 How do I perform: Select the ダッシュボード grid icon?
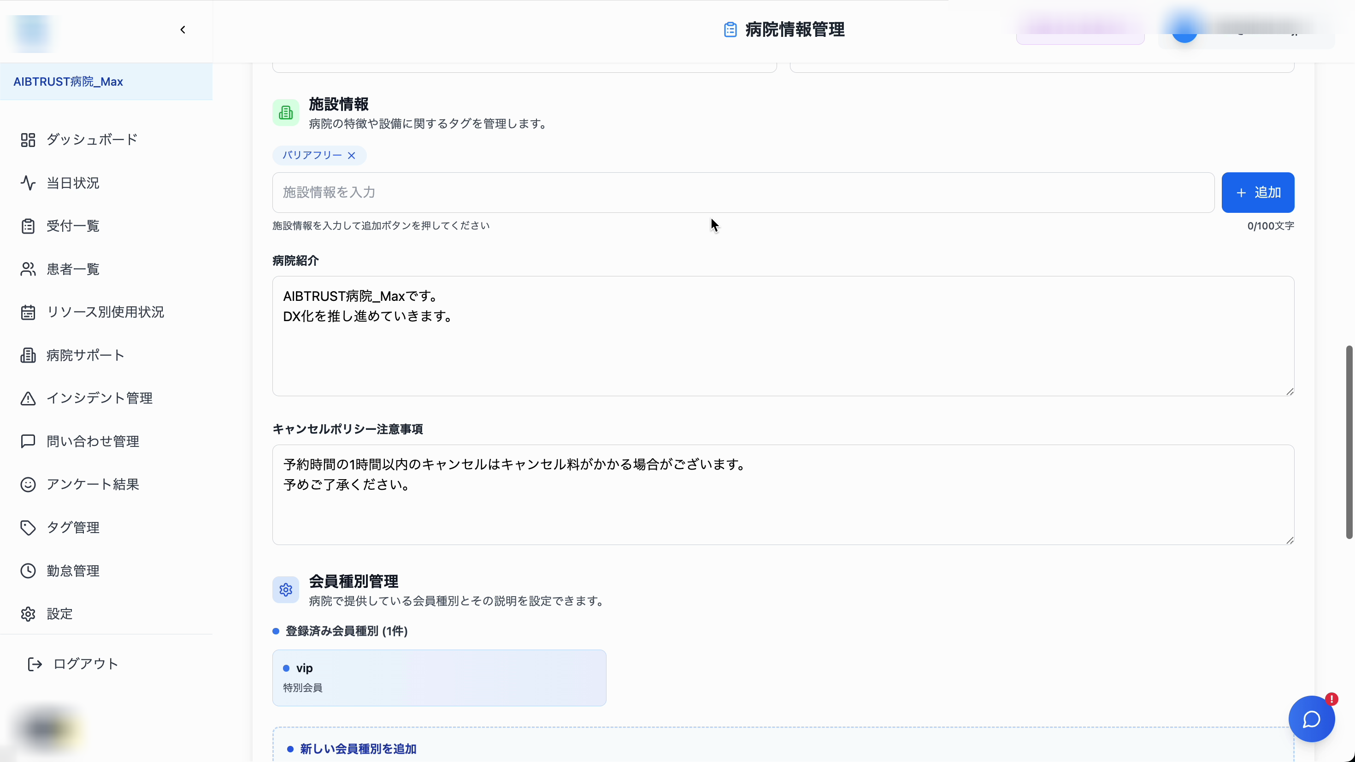click(28, 139)
